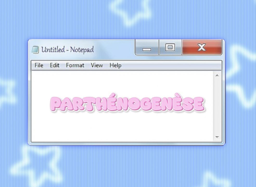Open the Help menu

pyautogui.click(x=115, y=65)
